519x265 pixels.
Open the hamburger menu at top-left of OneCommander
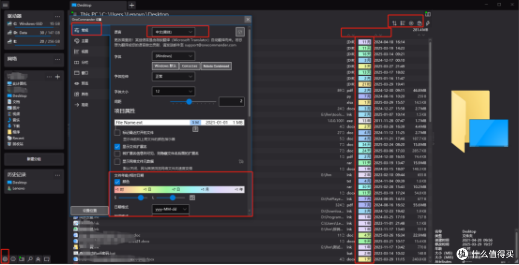6,5
